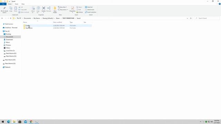Create a New folder from ribbon

[x=55, y=10]
